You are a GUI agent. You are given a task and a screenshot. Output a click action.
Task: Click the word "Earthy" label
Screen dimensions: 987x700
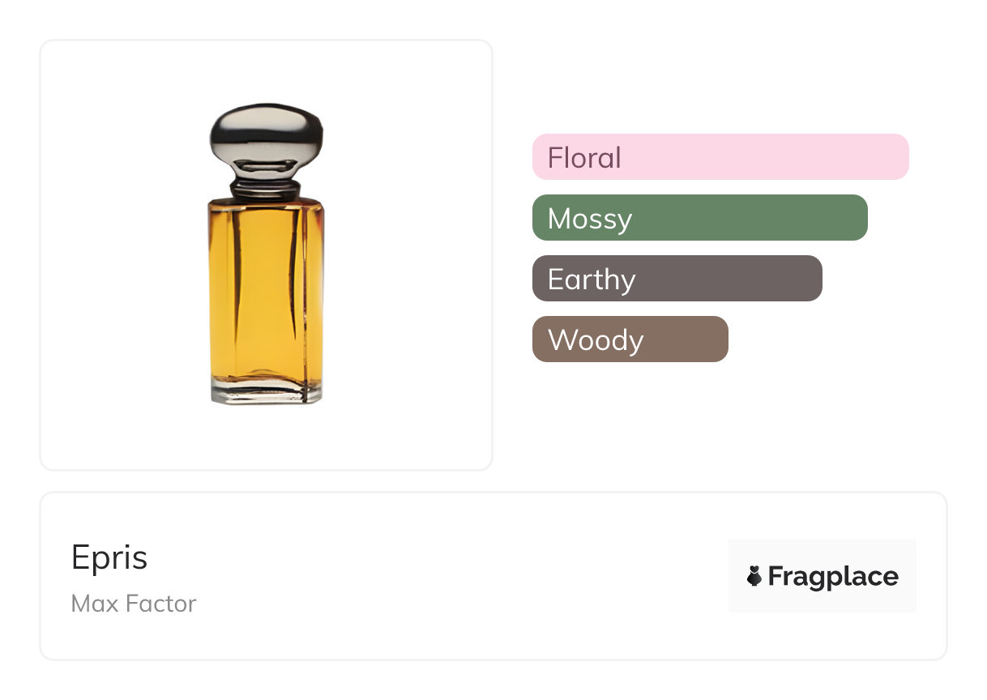pyautogui.click(x=592, y=280)
